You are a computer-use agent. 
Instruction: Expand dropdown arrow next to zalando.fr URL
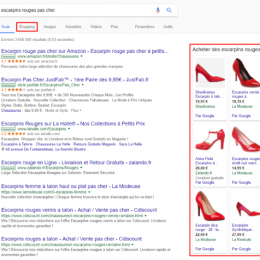click(81, 168)
